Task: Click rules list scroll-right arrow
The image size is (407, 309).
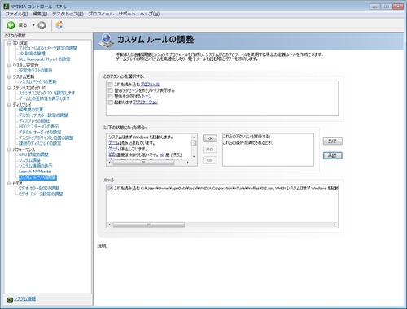Action: [x=335, y=224]
